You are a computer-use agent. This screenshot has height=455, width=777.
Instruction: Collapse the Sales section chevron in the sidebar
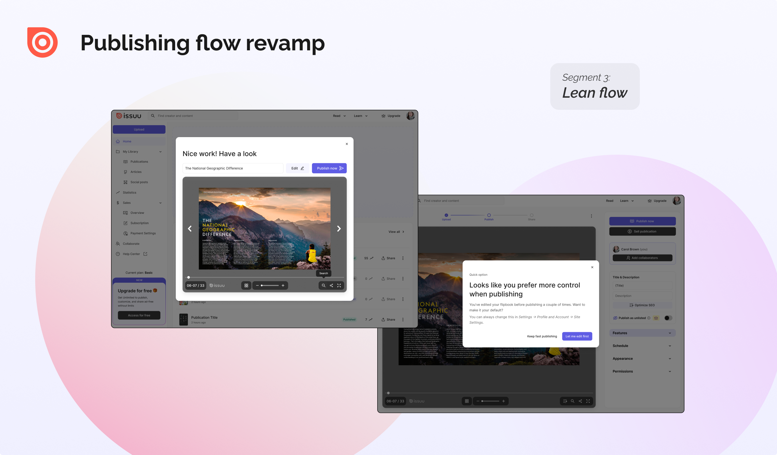point(160,203)
